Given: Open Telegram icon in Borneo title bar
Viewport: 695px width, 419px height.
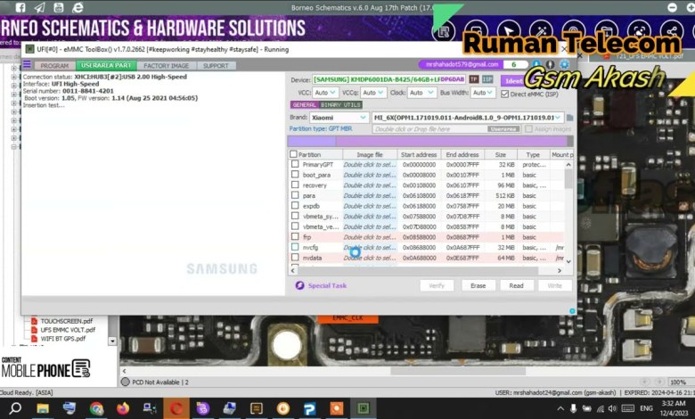Looking at the screenshot, I should coord(39,7).
